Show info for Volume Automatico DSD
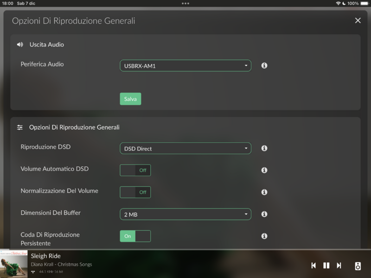 [264, 170]
